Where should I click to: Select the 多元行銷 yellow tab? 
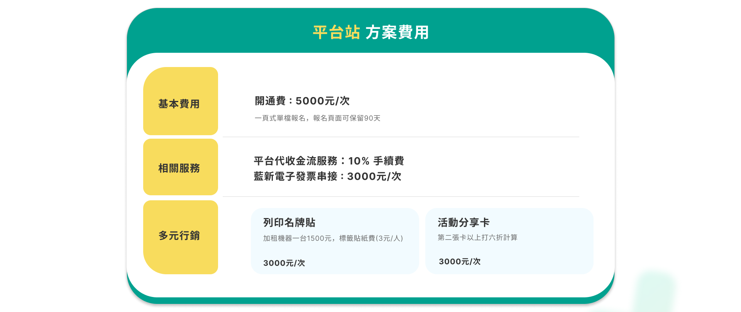[x=180, y=237]
